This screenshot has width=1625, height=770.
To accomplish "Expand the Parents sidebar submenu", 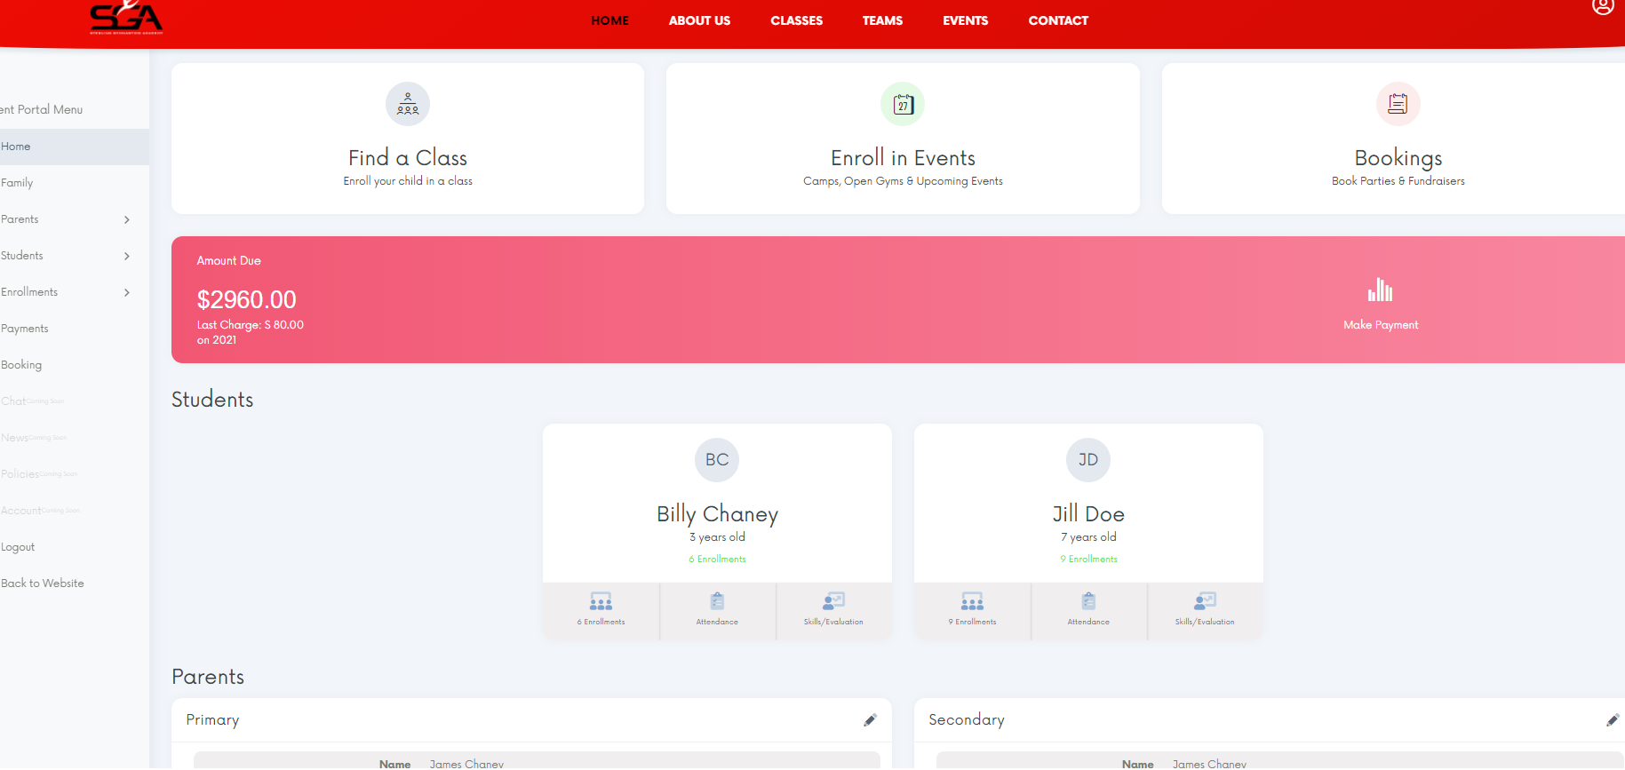I will [127, 219].
